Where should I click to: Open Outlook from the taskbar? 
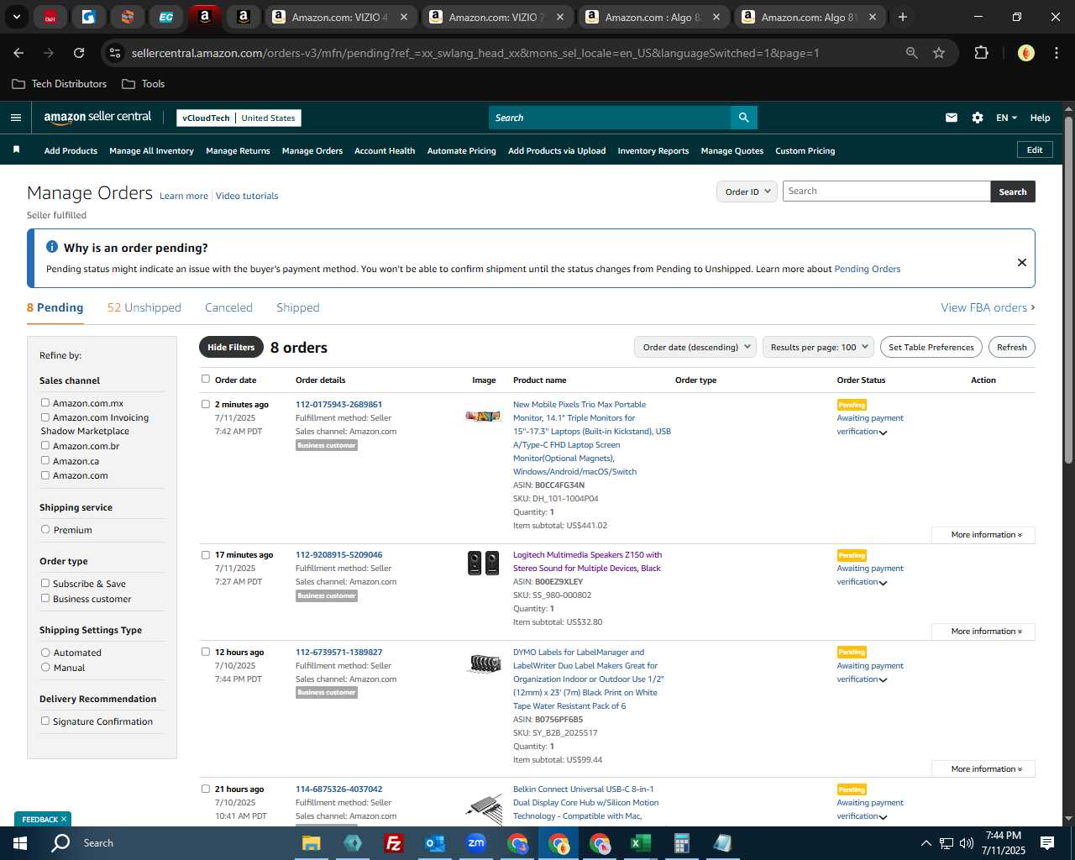point(434,843)
